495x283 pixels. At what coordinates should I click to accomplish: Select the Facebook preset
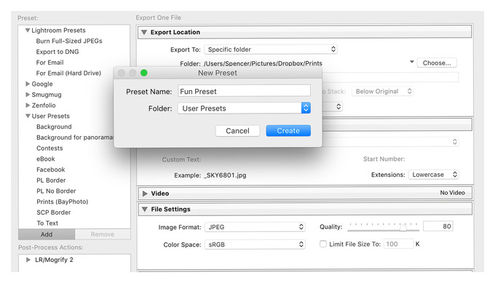(51, 170)
